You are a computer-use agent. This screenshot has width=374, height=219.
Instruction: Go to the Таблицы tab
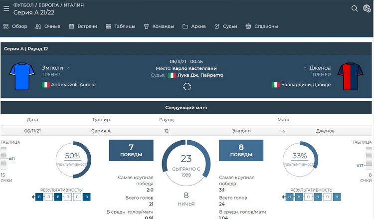point(121,26)
